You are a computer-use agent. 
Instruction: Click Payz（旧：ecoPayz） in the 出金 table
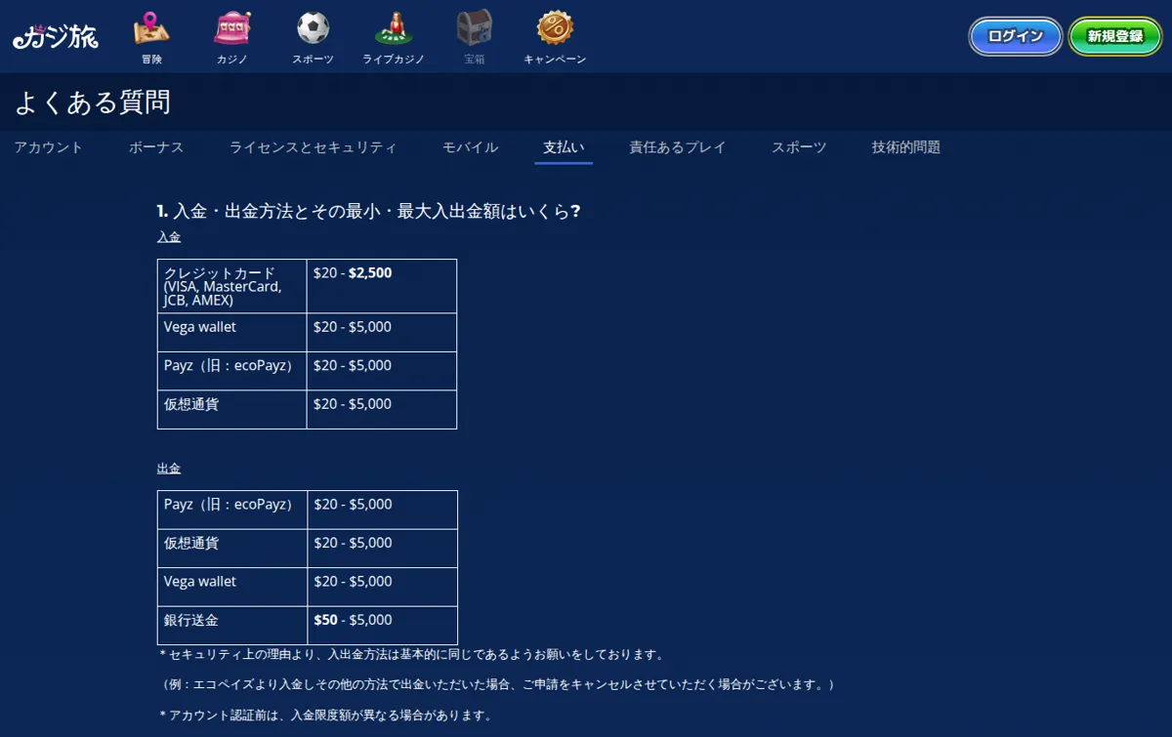232,510
